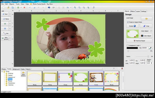
Task: Click the Left value spinner arrows
Action: pyautogui.click(x=134, y=60)
